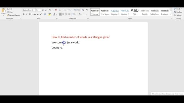Screen dimensions: 184x103
Task: Click the Paste clipboard icon
Action: tap(3, 10)
